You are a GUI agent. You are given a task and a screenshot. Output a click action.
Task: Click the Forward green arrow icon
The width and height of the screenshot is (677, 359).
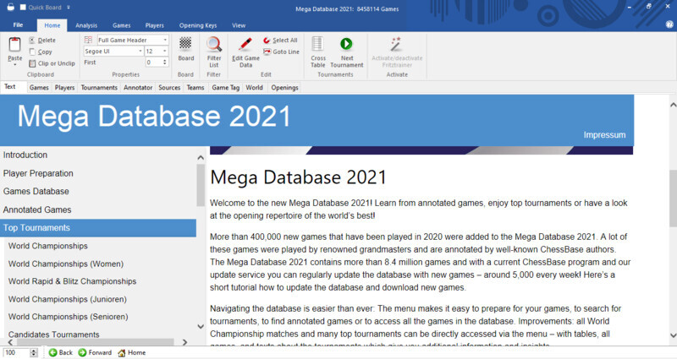point(82,352)
